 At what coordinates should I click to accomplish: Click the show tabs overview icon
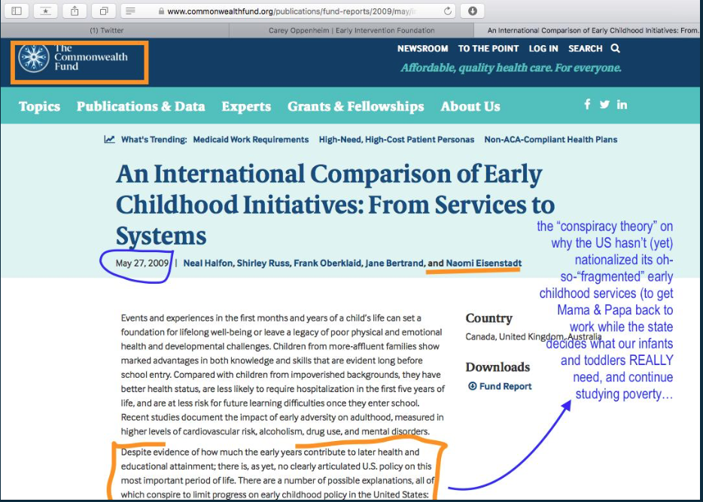pos(103,11)
